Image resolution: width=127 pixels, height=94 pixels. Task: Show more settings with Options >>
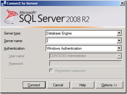point(109,85)
